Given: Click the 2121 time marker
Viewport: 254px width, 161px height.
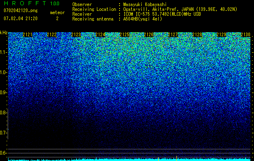Looking at the screenshot, I should point(27,35).
